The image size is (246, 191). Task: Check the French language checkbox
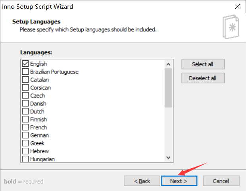click(x=25, y=127)
